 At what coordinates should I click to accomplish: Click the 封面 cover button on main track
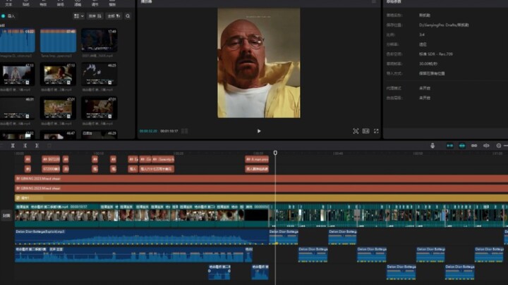pos(6,215)
